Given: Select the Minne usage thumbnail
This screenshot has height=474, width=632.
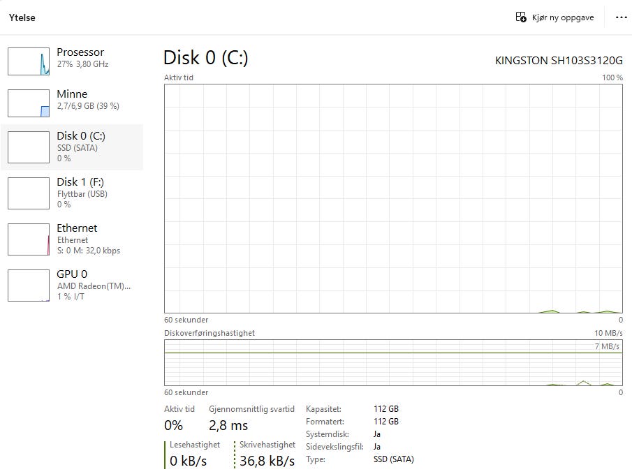Looking at the screenshot, I should pos(29,103).
